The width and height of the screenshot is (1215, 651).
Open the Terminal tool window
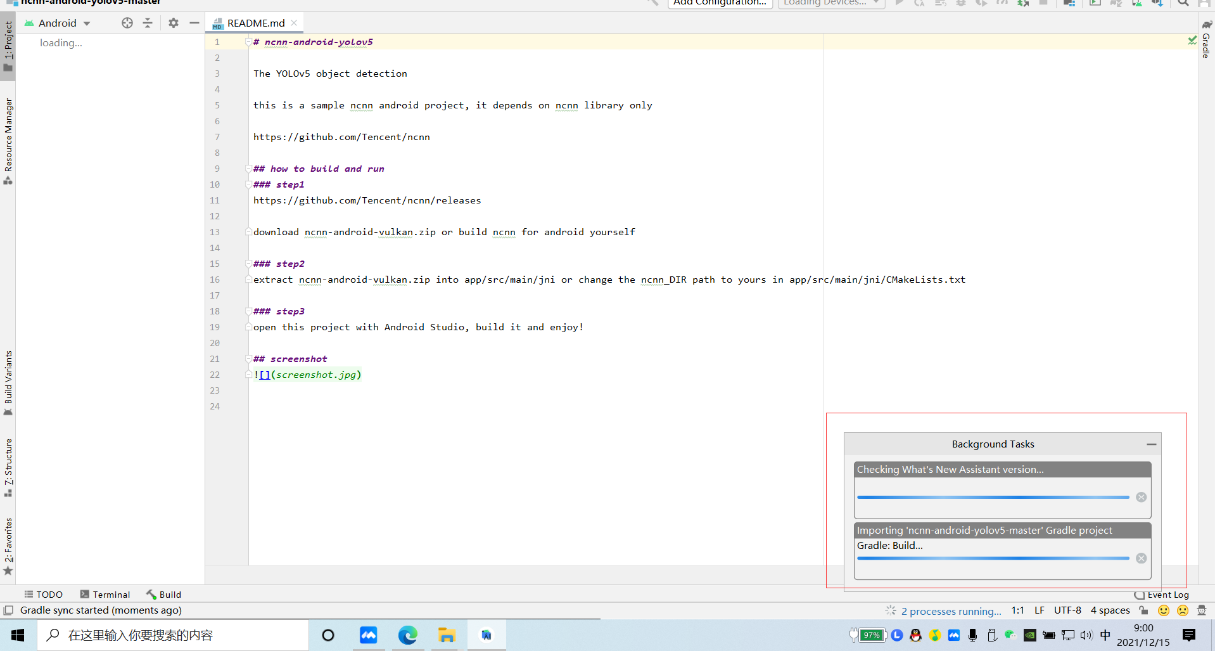(x=105, y=595)
